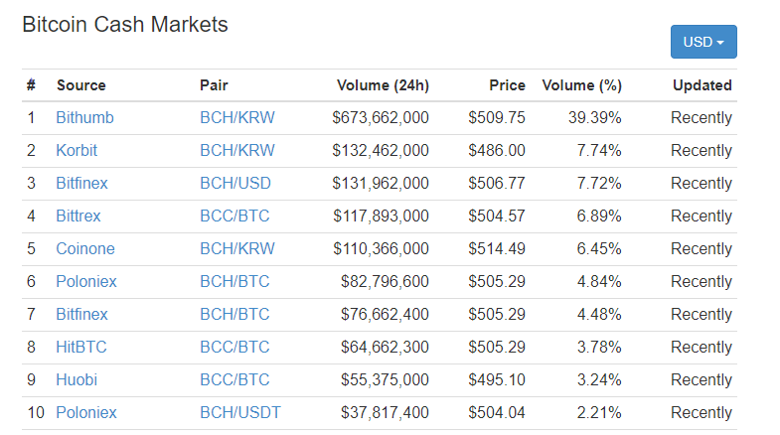Open Poloniex source in row 6

[x=86, y=282]
